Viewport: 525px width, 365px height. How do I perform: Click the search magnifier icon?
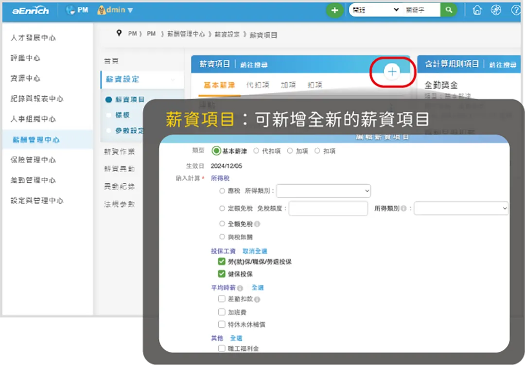tap(449, 9)
